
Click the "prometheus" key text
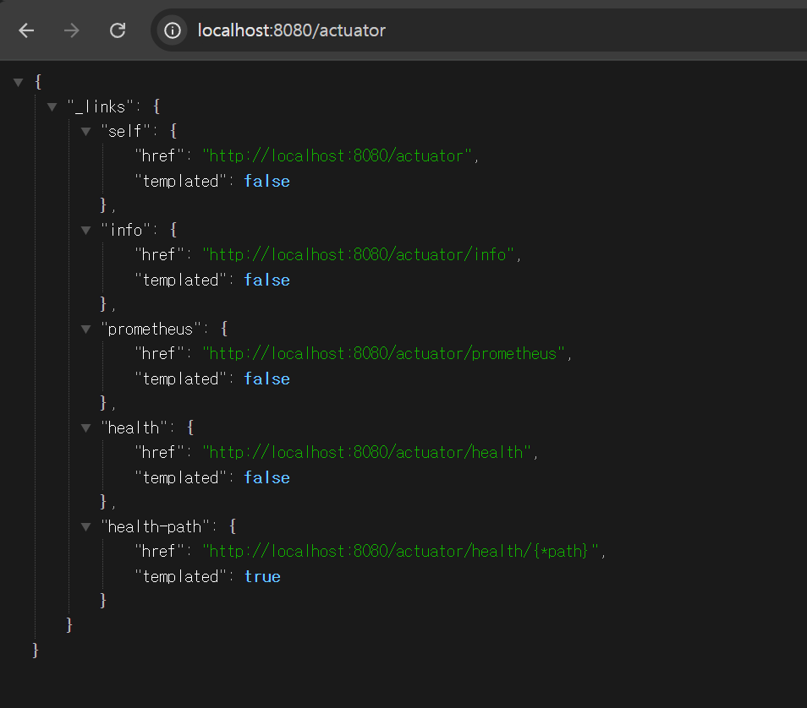pos(151,329)
